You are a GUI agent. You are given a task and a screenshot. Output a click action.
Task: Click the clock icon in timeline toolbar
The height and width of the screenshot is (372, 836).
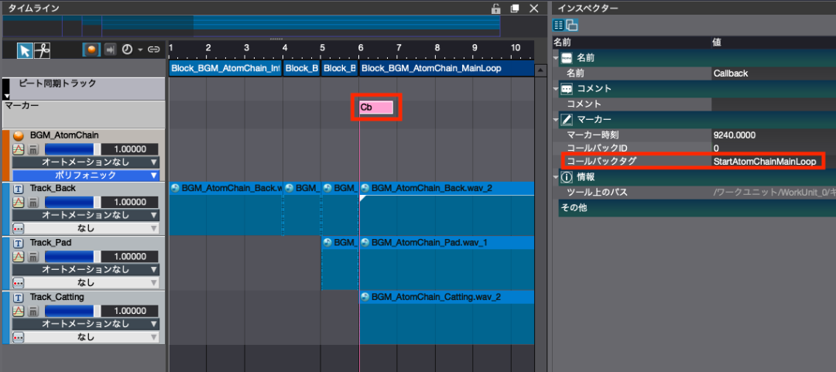pyautogui.click(x=127, y=50)
